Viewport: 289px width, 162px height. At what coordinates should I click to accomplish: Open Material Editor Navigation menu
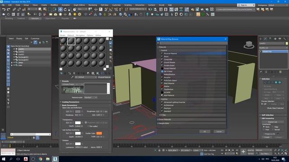tap(80, 35)
